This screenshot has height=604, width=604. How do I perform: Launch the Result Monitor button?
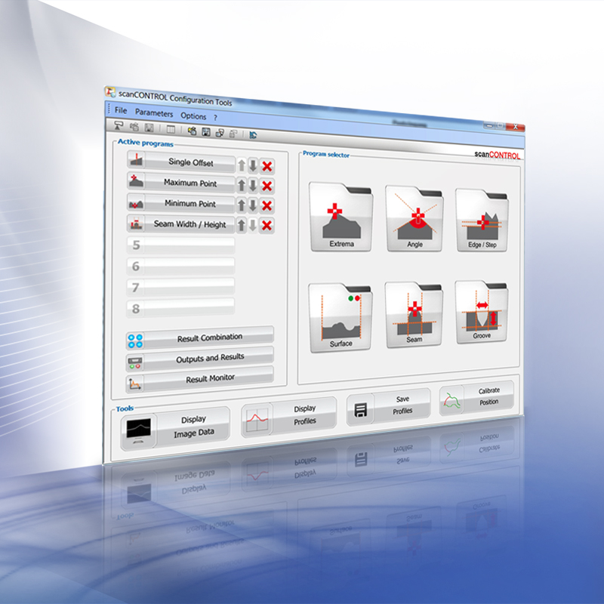coord(200,380)
